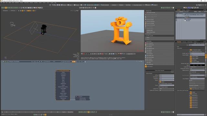The image size is (207, 116).
Task: Open the Action Center dropdown
Action: [x=90, y=5]
